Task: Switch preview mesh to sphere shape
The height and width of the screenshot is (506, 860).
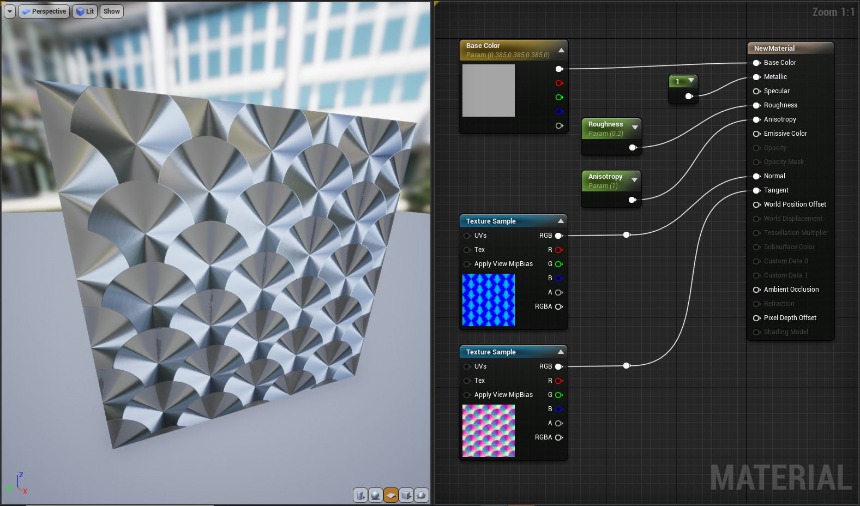Action: point(376,495)
